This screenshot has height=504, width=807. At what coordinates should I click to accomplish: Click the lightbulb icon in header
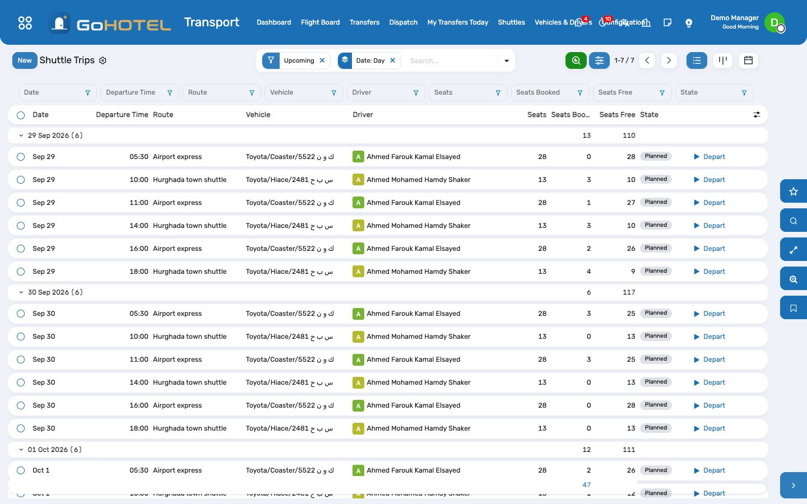coord(689,22)
